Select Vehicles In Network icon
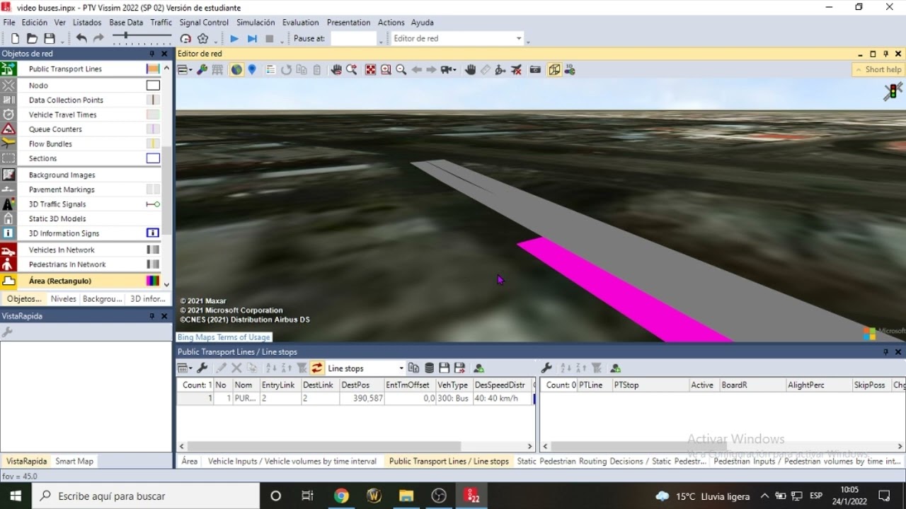Viewport: 906px width, 509px height. pyautogui.click(x=8, y=250)
